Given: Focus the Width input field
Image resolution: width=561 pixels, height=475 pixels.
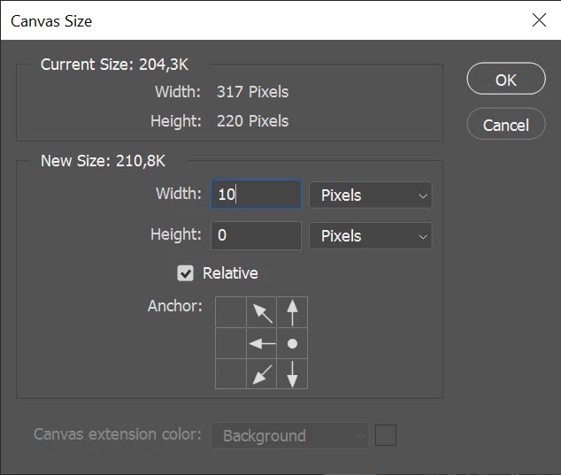Looking at the screenshot, I should click(x=256, y=195).
